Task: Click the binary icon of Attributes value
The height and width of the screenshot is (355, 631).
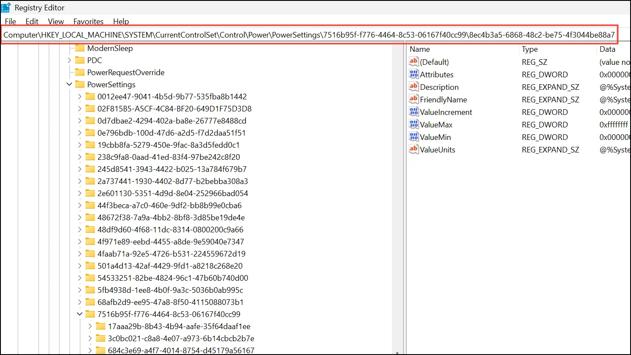Action: coord(414,74)
